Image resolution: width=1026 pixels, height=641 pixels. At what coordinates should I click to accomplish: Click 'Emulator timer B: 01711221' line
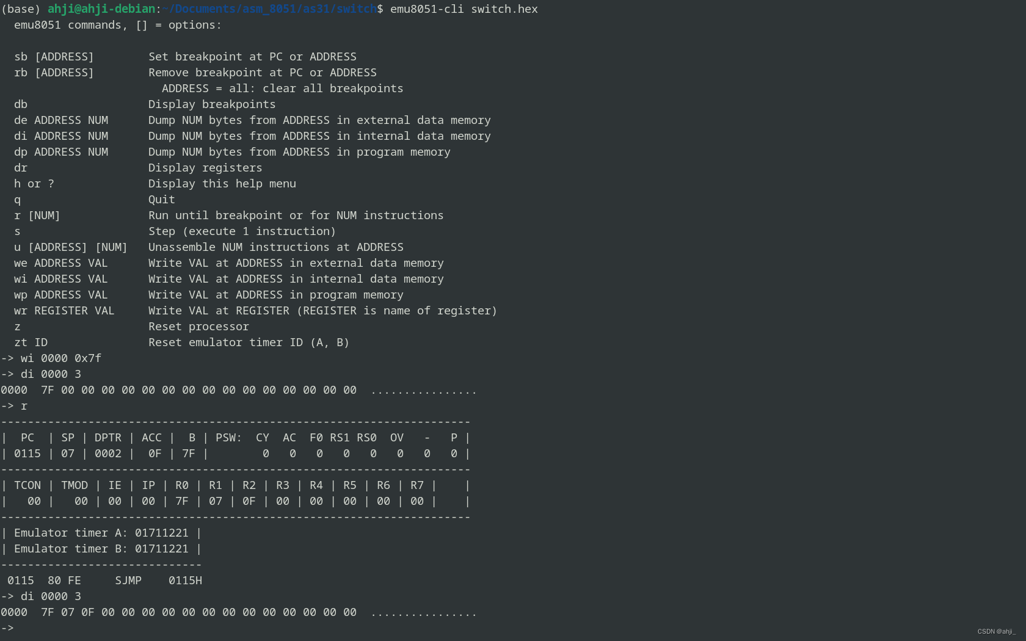coord(101,549)
